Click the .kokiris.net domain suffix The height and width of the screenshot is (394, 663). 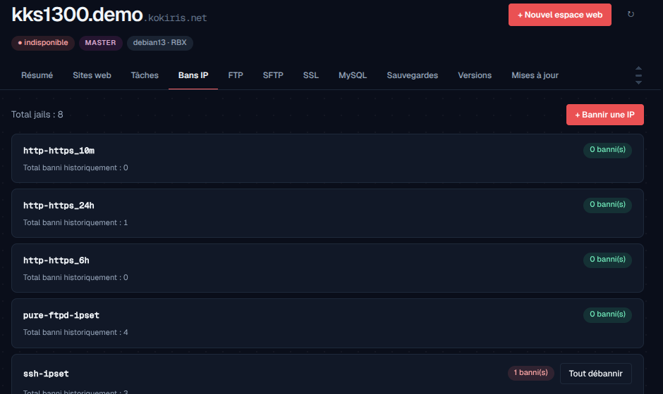[176, 18]
